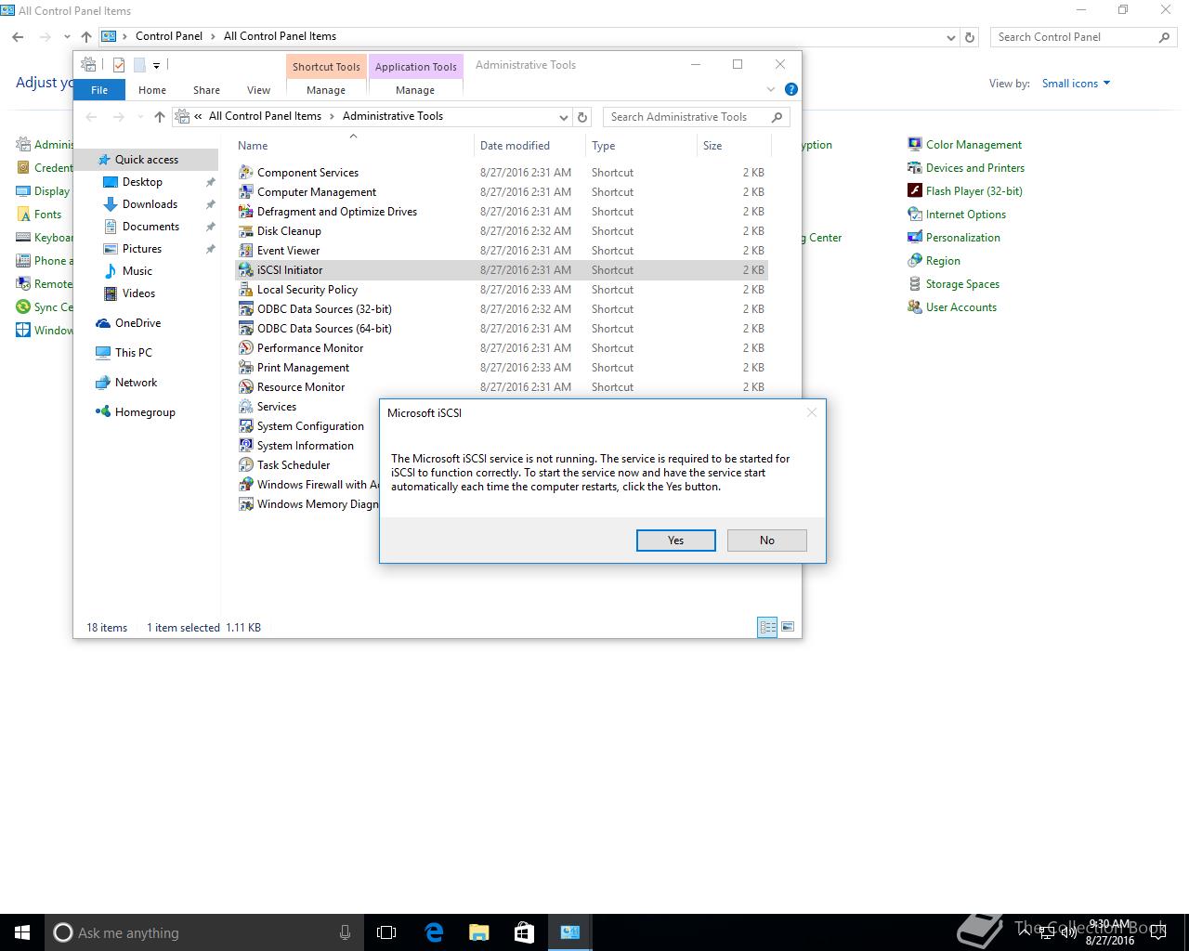Viewport: 1189px width, 951px height.
Task: Expand the ribbon with the chevron
Action: (771, 89)
